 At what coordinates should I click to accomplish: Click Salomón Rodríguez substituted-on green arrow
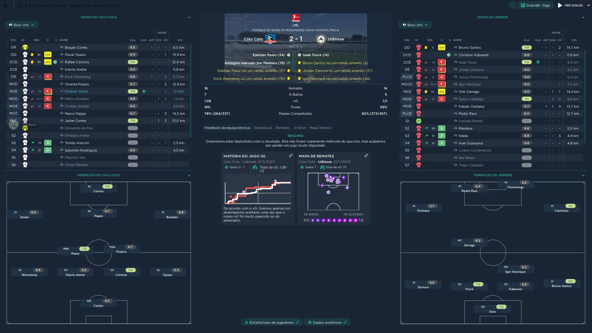click(x=48, y=150)
